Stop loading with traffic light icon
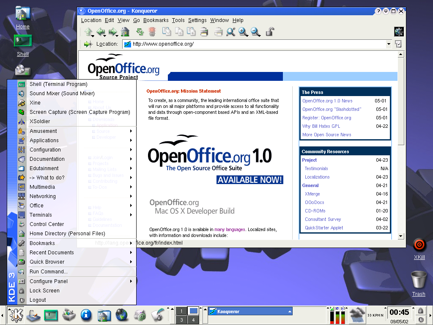433x325 pixels. pyautogui.click(x=152, y=32)
